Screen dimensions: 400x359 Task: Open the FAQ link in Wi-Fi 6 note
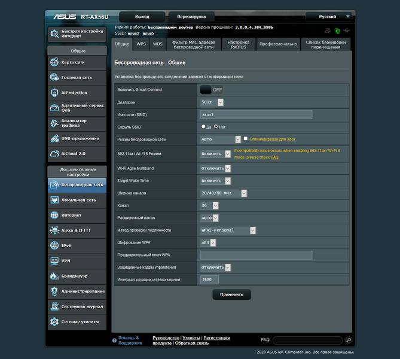point(275,157)
